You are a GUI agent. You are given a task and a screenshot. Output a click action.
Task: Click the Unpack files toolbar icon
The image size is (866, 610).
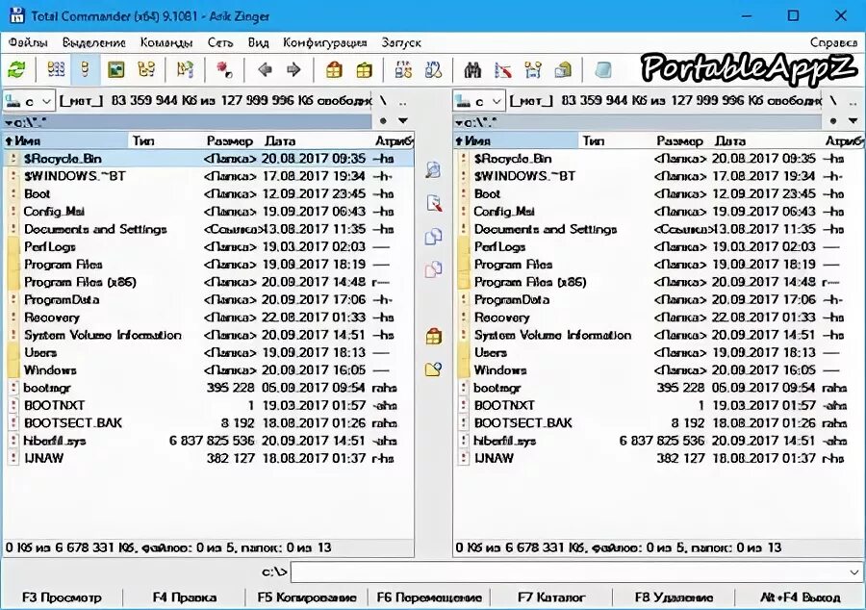(364, 69)
